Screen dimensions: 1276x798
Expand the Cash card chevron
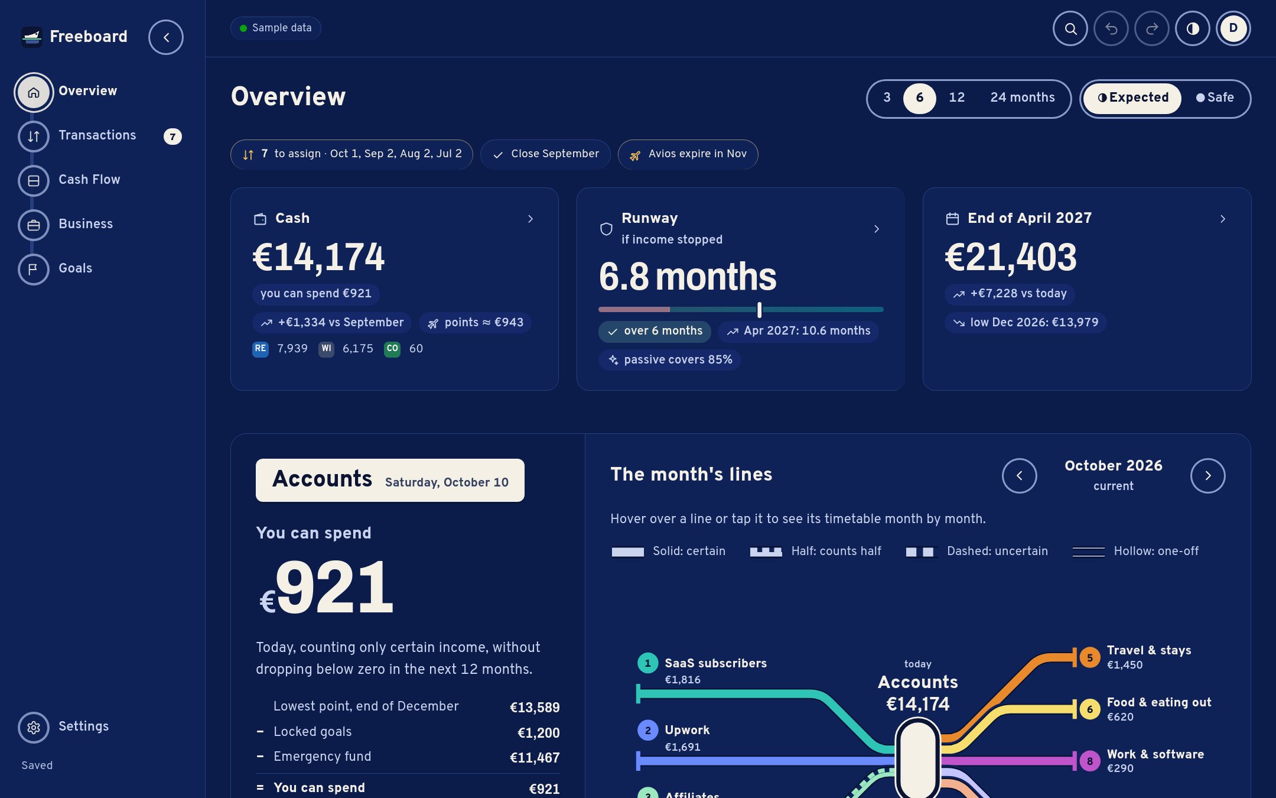pyautogui.click(x=530, y=219)
